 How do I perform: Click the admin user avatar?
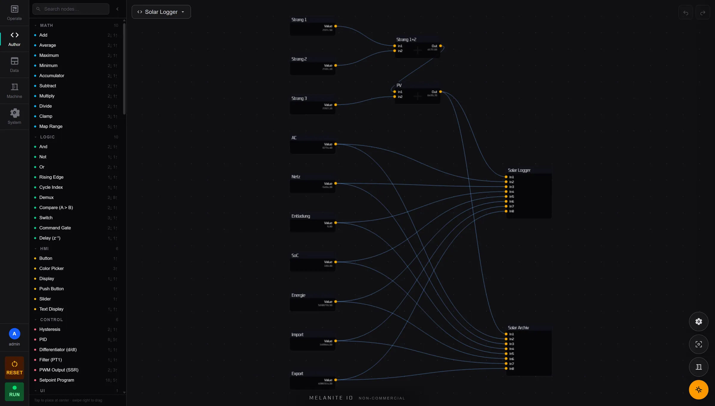14,334
